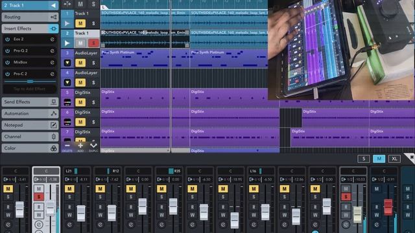This screenshot has height=233, width=415.
Task: Unmute track 3 AudioLayer
Action: tap(80, 63)
